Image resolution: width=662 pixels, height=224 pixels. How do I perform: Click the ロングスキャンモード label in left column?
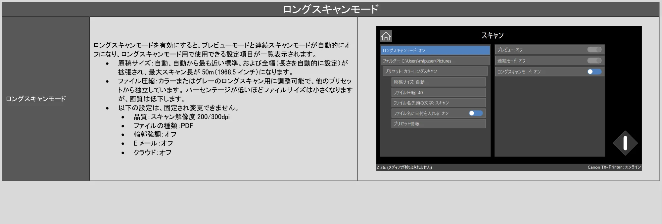tap(36, 99)
